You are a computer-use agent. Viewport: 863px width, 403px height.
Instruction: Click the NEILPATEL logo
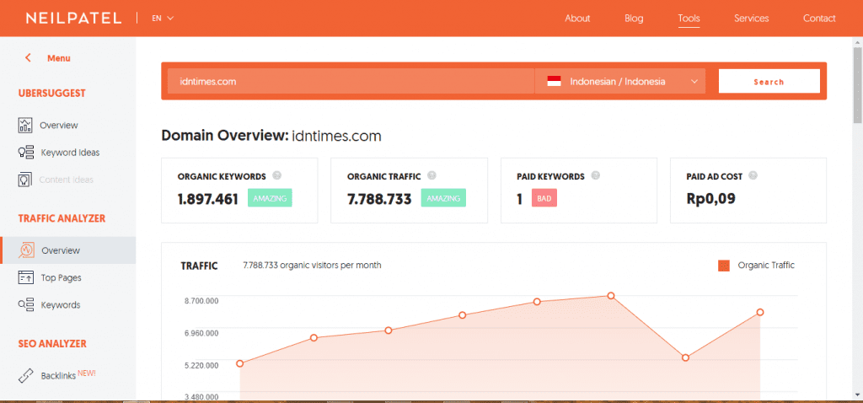coord(74,19)
